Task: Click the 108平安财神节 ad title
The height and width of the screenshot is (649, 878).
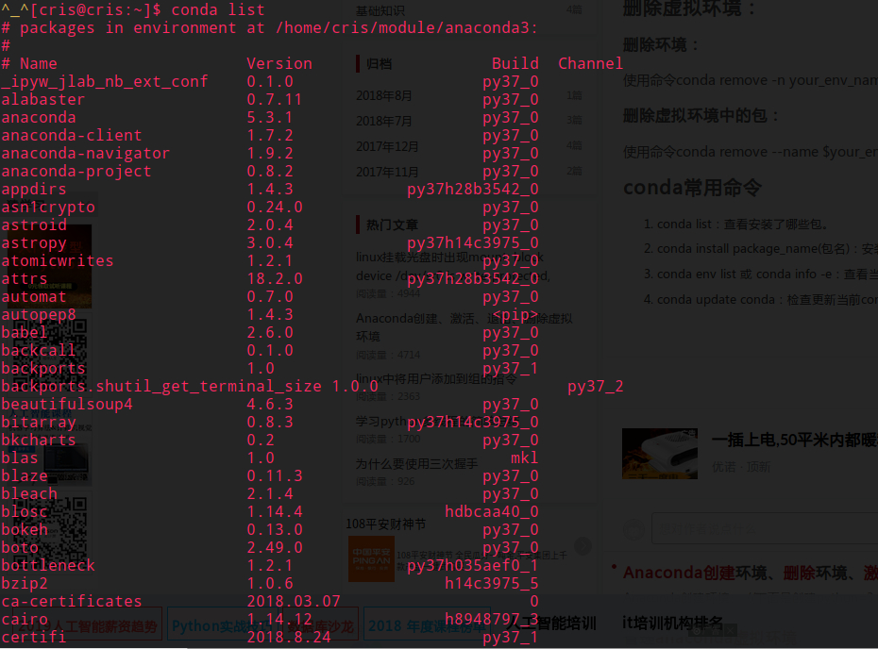Action: (x=386, y=524)
